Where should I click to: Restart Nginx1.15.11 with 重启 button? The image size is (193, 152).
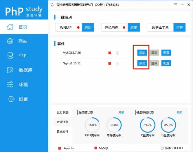click(154, 63)
